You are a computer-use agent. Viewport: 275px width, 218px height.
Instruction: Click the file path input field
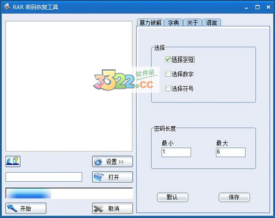44,177
